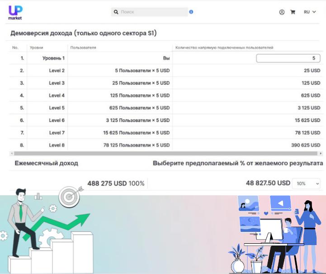Expand the RU language dropdown
Screen dimensions: 326x274
(310, 12)
